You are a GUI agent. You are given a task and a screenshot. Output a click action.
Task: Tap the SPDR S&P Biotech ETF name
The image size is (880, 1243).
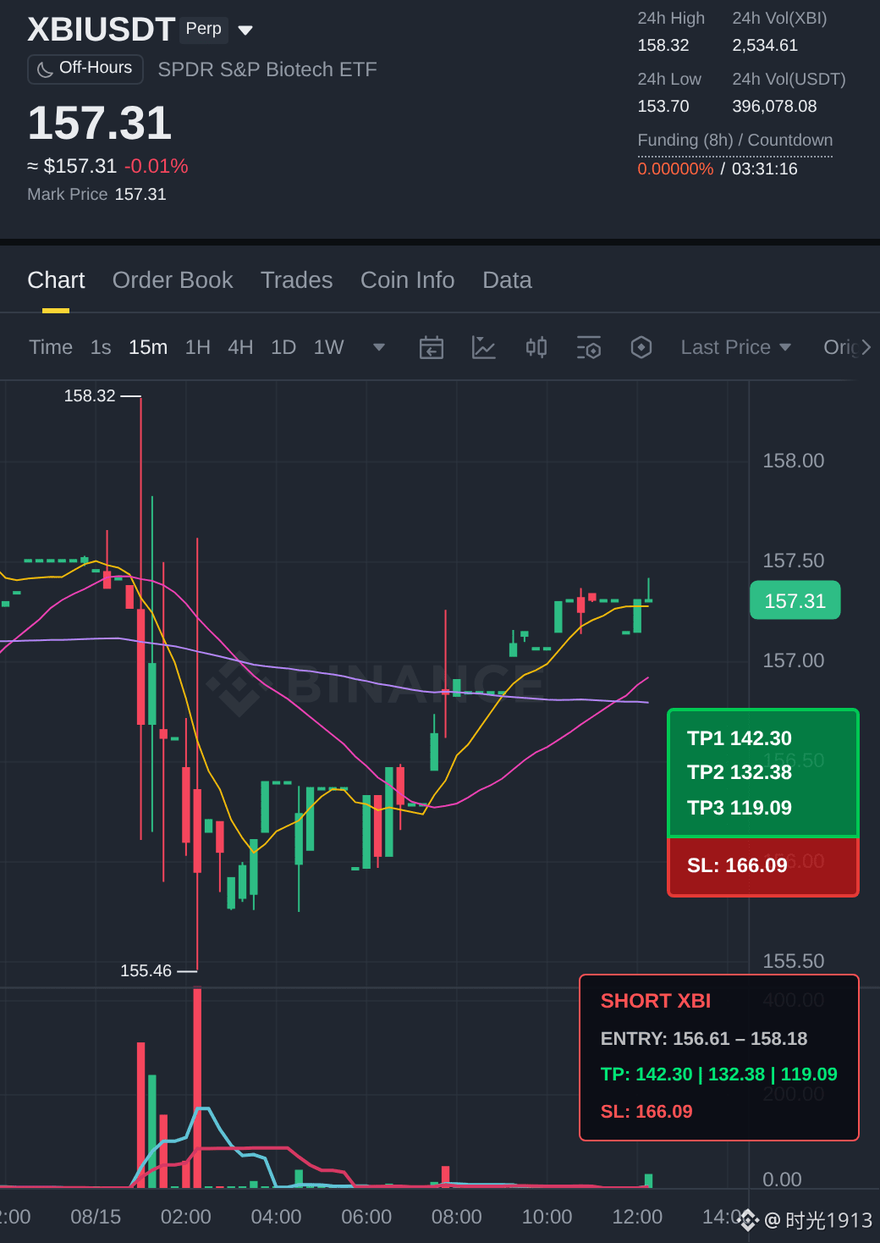click(267, 69)
